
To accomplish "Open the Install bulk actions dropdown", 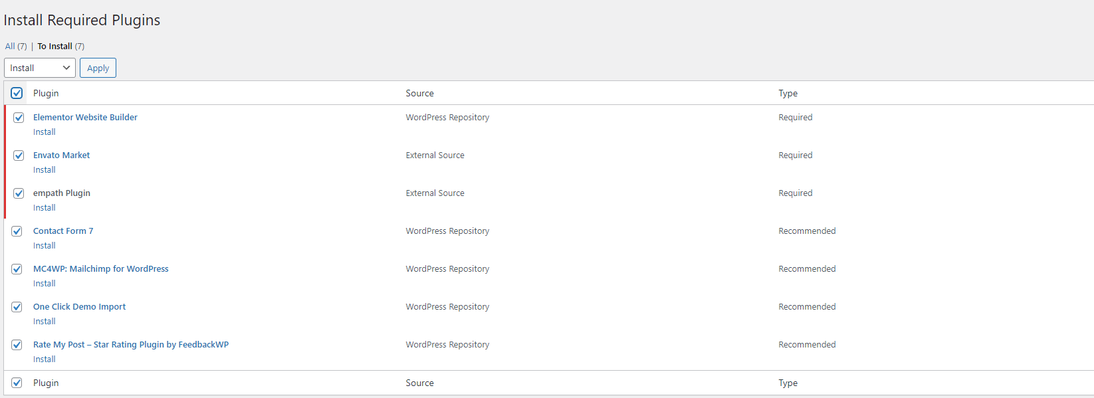I will tap(40, 68).
